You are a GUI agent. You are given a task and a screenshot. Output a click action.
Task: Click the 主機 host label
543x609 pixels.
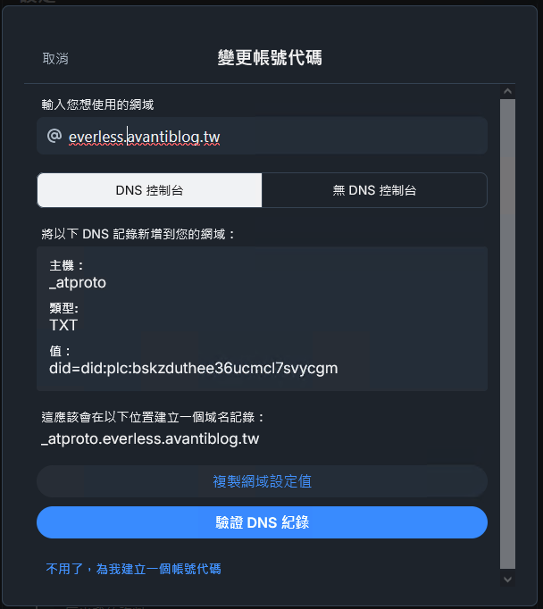(x=66, y=266)
